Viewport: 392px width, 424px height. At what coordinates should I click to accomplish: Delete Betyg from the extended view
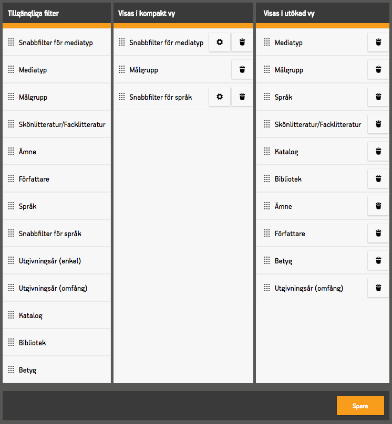click(378, 261)
